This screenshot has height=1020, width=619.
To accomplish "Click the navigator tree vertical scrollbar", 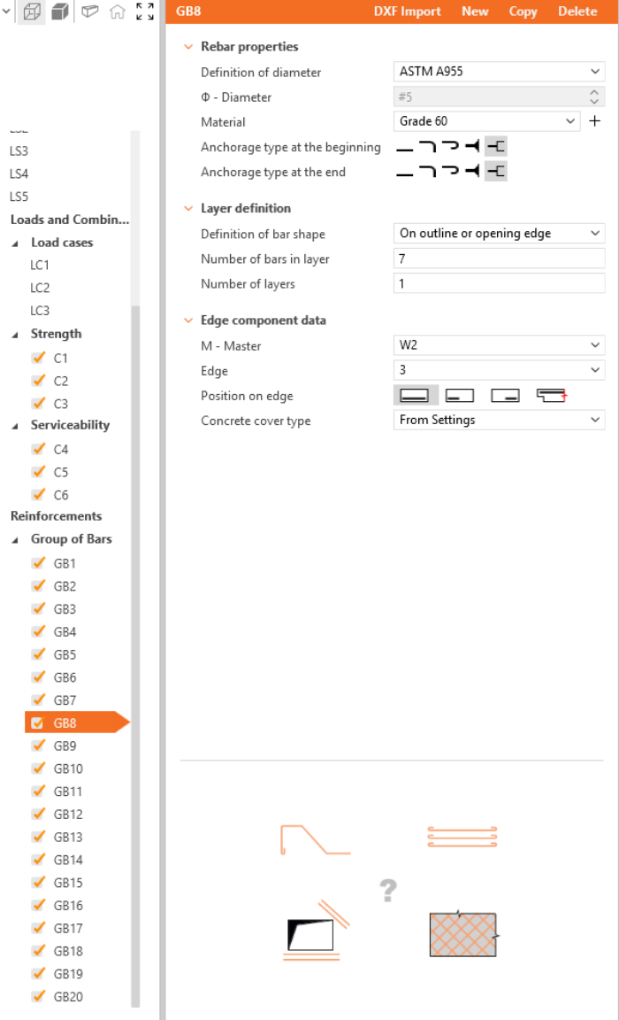I will [x=135, y=620].
